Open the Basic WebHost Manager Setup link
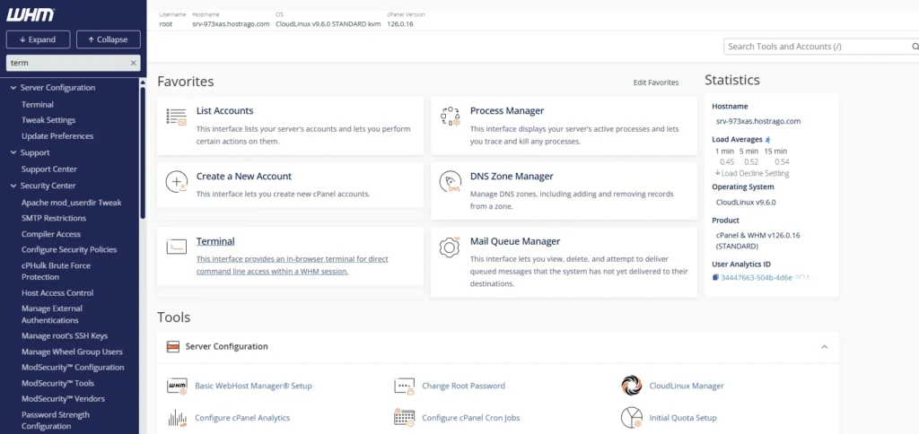The height and width of the screenshot is (434, 919). [253, 386]
